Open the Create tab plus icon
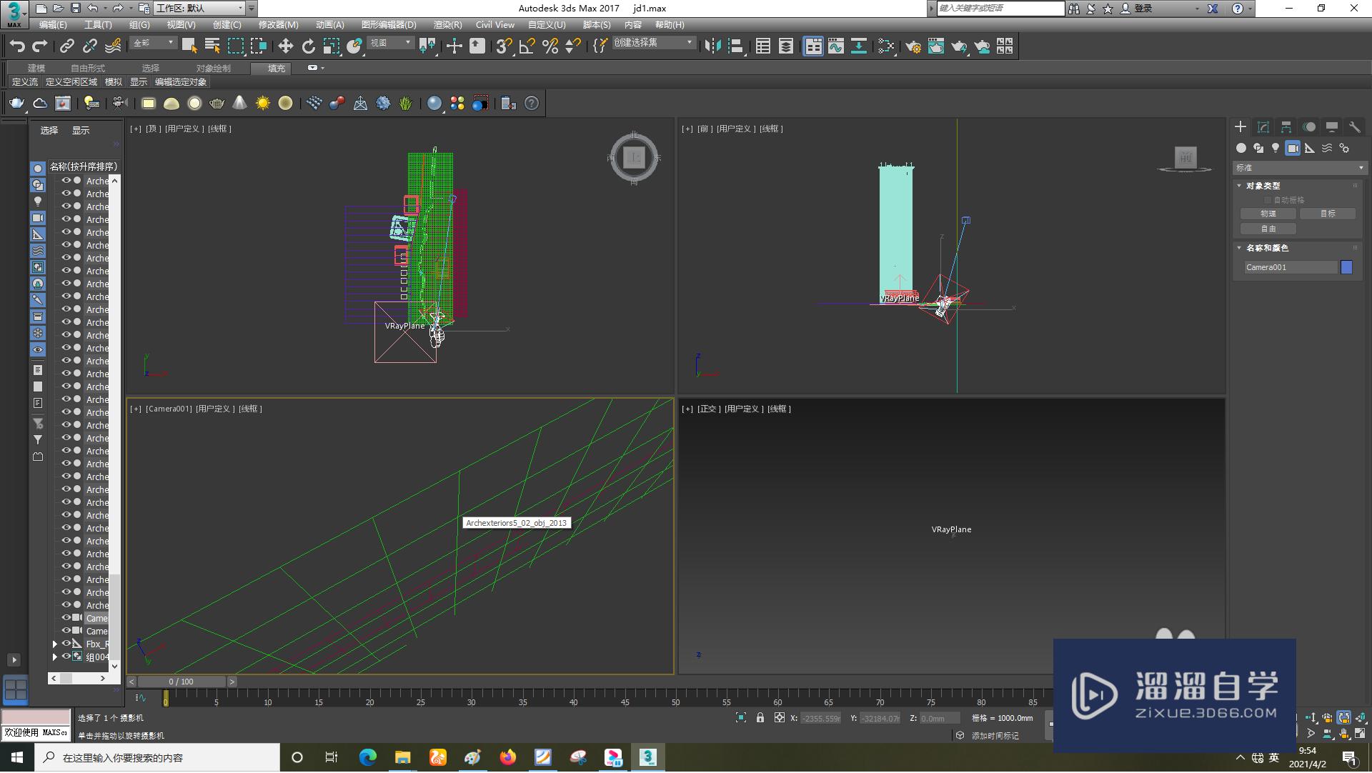 1241,126
